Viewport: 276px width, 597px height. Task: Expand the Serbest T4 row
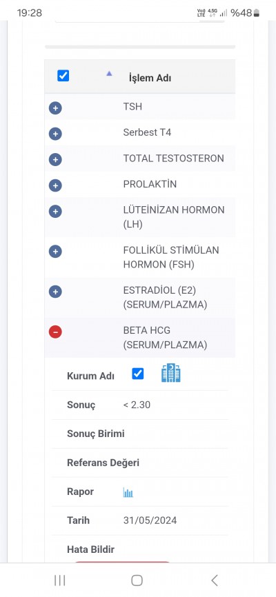[x=55, y=134]
